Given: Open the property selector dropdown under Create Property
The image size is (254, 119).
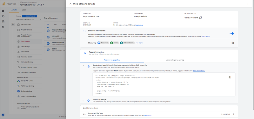Looking at the screenshot, I should tap(29, 19).
